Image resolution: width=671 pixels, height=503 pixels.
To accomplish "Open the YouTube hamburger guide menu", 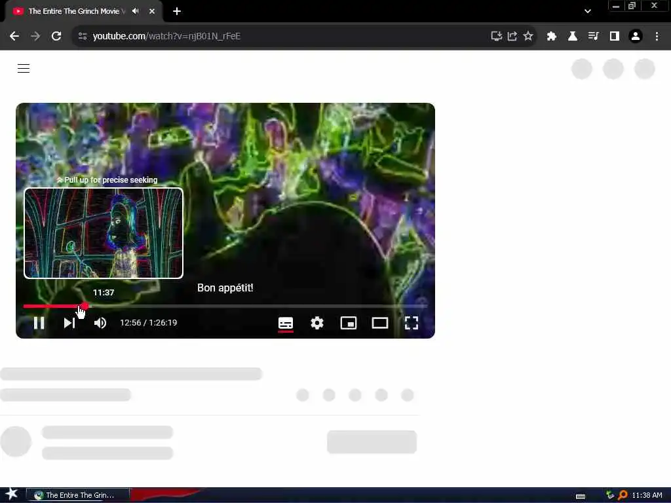I will click(24, 68).
